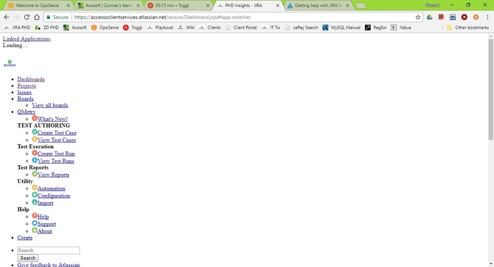Click Give feedback to Atlassian link
Screen dimensions: 494x267
point(48,265)
